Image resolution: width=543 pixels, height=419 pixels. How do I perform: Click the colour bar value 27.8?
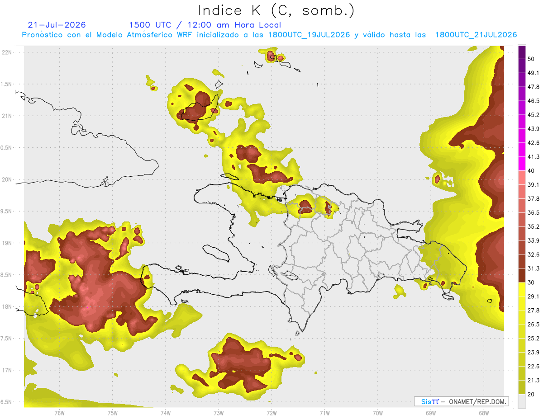click(533, 311)
